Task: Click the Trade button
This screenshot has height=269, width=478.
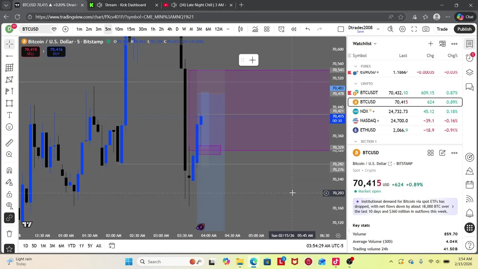Action: 442,29
